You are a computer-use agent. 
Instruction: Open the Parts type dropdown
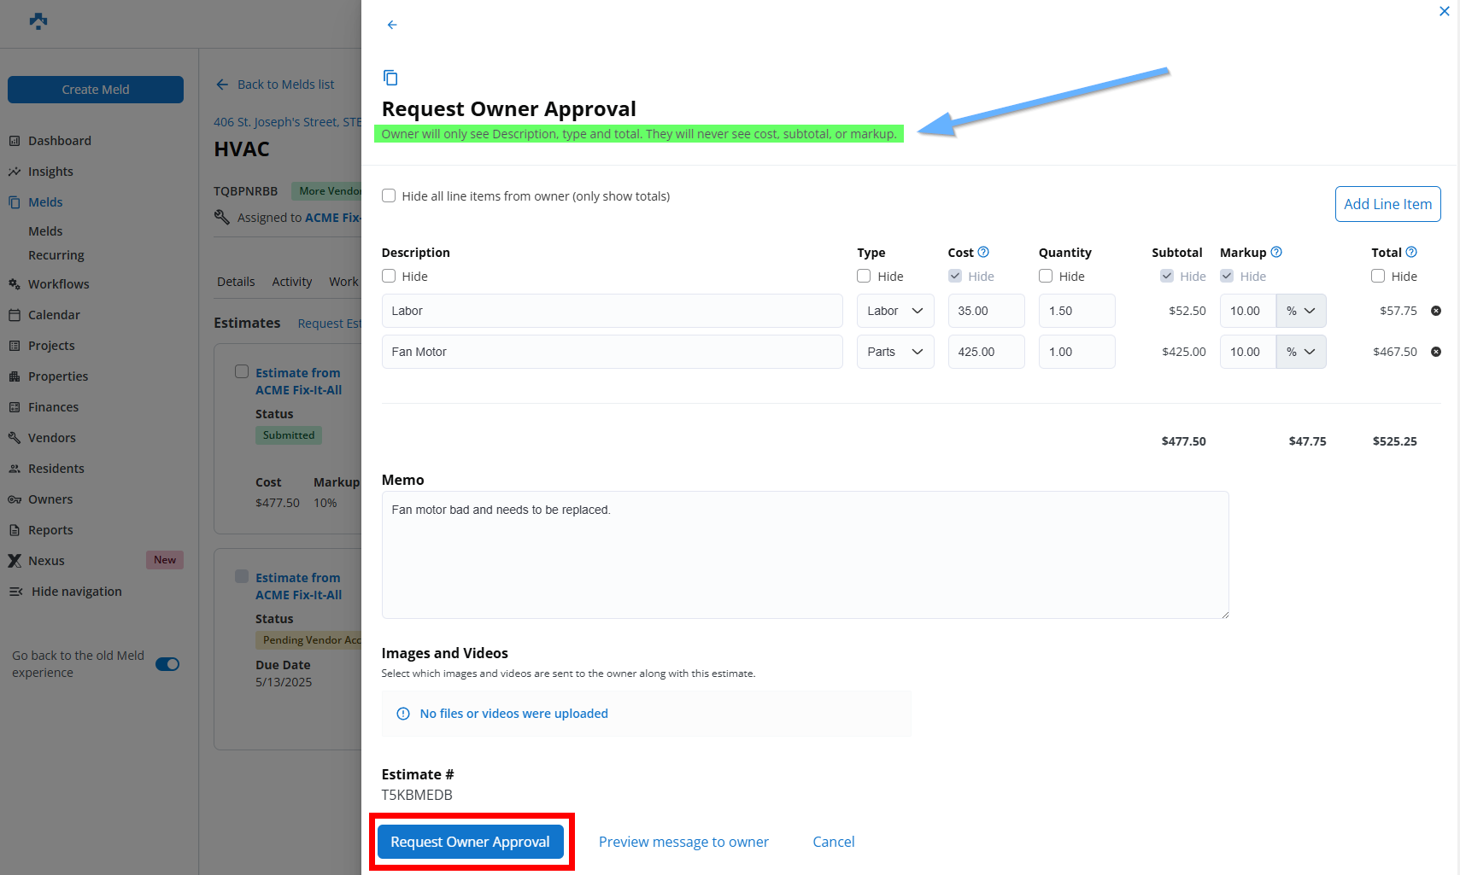pyautogui.click(x=894, y=352)
